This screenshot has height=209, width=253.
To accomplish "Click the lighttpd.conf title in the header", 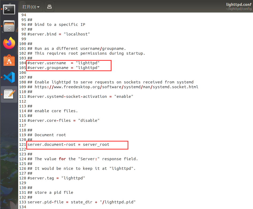I will tap(239, 4).
